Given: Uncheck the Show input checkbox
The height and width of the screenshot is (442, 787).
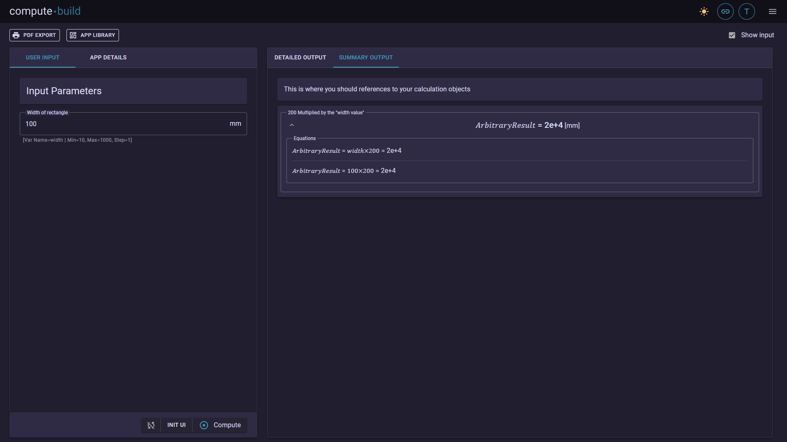Looking at the screenshot, I should (732, 35).
